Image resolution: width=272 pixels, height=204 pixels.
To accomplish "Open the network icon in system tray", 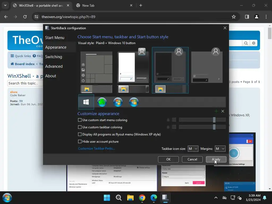I will click(233, 198).
